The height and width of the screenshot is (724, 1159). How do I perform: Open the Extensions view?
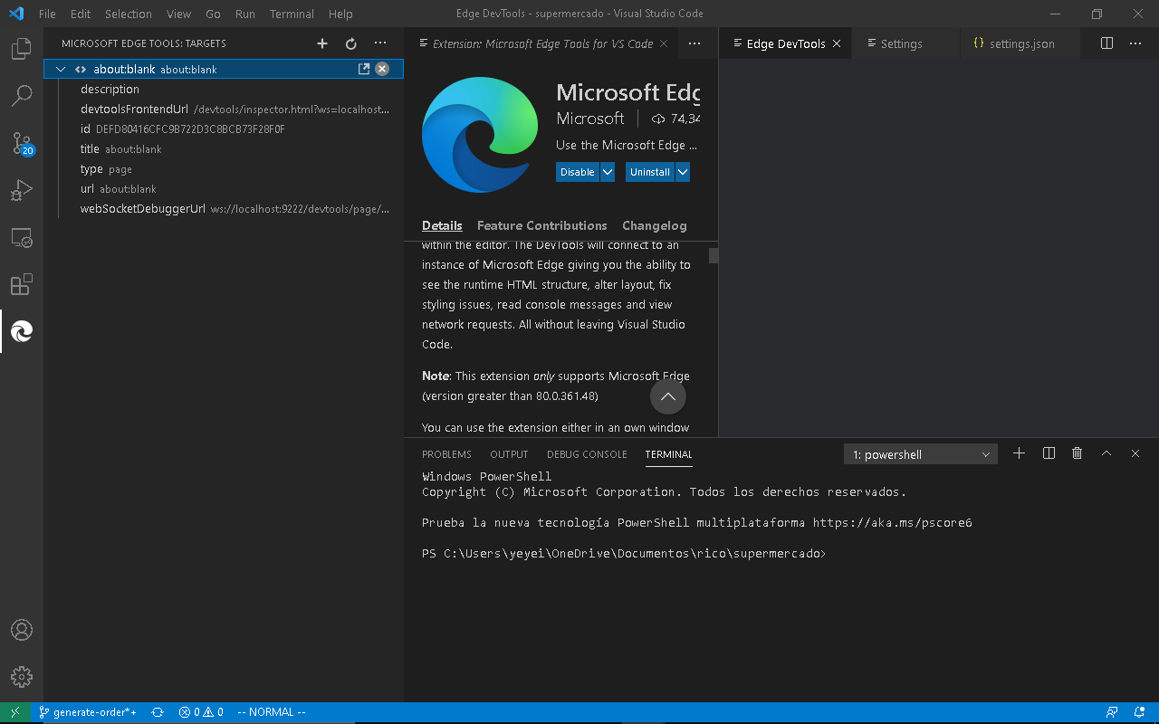pos(22,285)
